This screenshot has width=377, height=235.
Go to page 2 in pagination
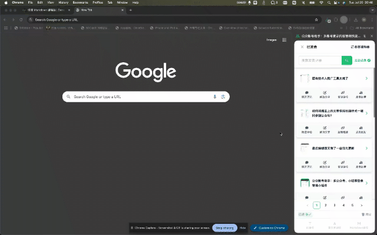326,205
